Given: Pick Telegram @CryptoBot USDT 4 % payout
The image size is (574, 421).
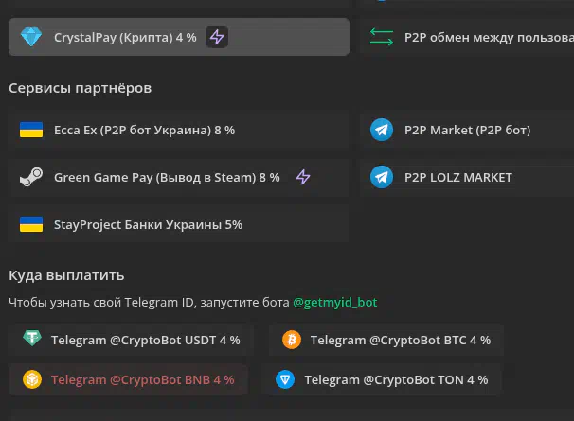Looking at the screenshot, I should coord(131,340).
